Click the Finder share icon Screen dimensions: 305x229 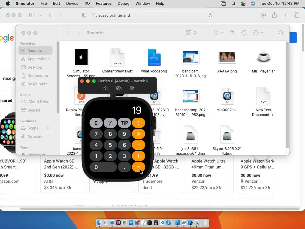pyautogui.click(x=232, y=33)
